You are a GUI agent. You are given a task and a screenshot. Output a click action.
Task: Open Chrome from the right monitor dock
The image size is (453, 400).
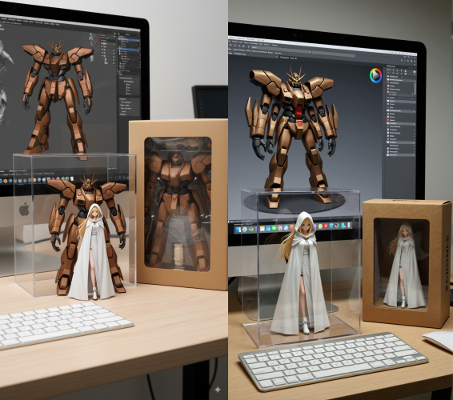pos(251,229)
